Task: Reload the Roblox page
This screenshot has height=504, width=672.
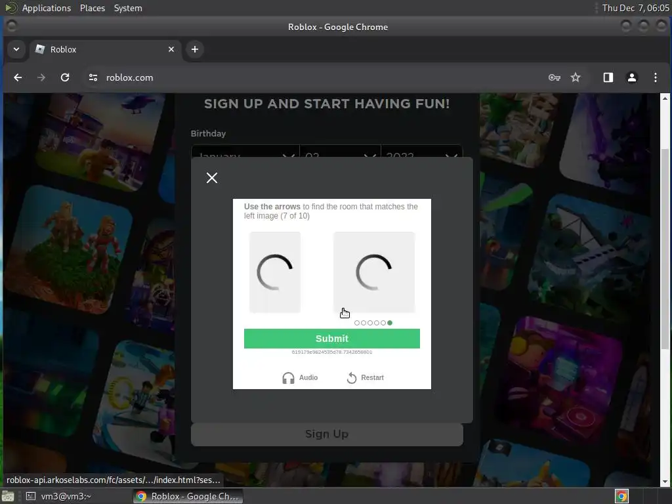Action: (65, 77)
